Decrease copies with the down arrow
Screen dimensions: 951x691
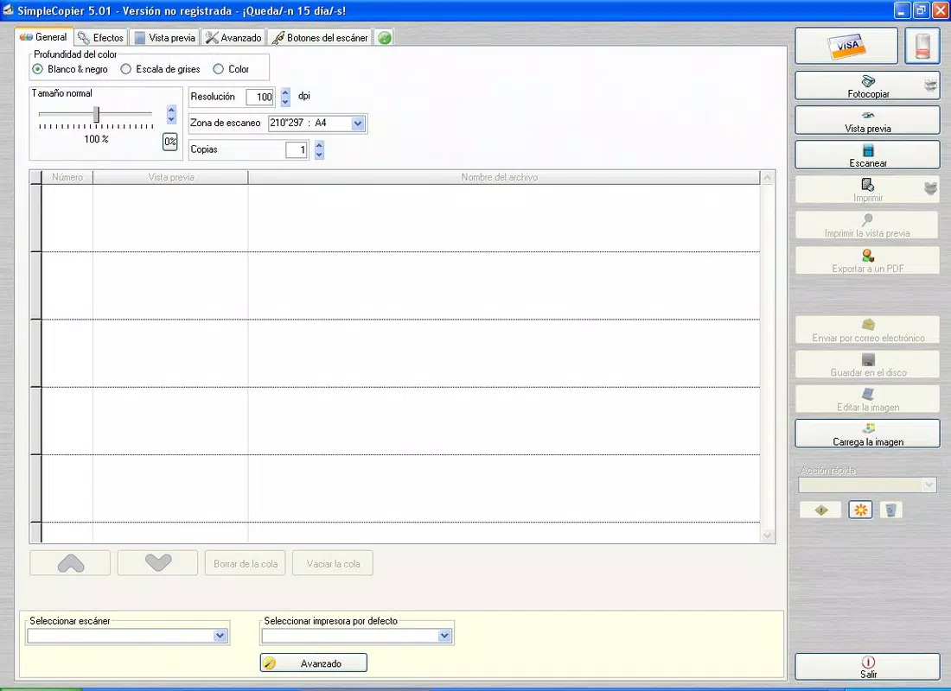pos(319,154)
